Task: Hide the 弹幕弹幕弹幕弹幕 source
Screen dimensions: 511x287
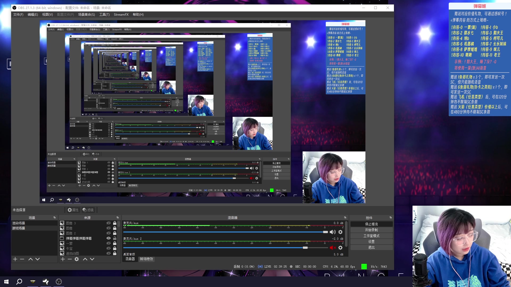Action: (109, 238)
